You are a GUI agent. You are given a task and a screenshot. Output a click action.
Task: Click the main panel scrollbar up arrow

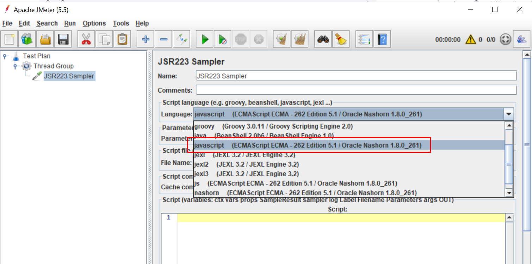[x=527, y=55]
